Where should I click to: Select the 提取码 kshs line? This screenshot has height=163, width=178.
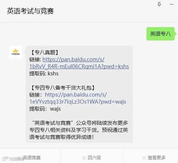coord(44,74)
